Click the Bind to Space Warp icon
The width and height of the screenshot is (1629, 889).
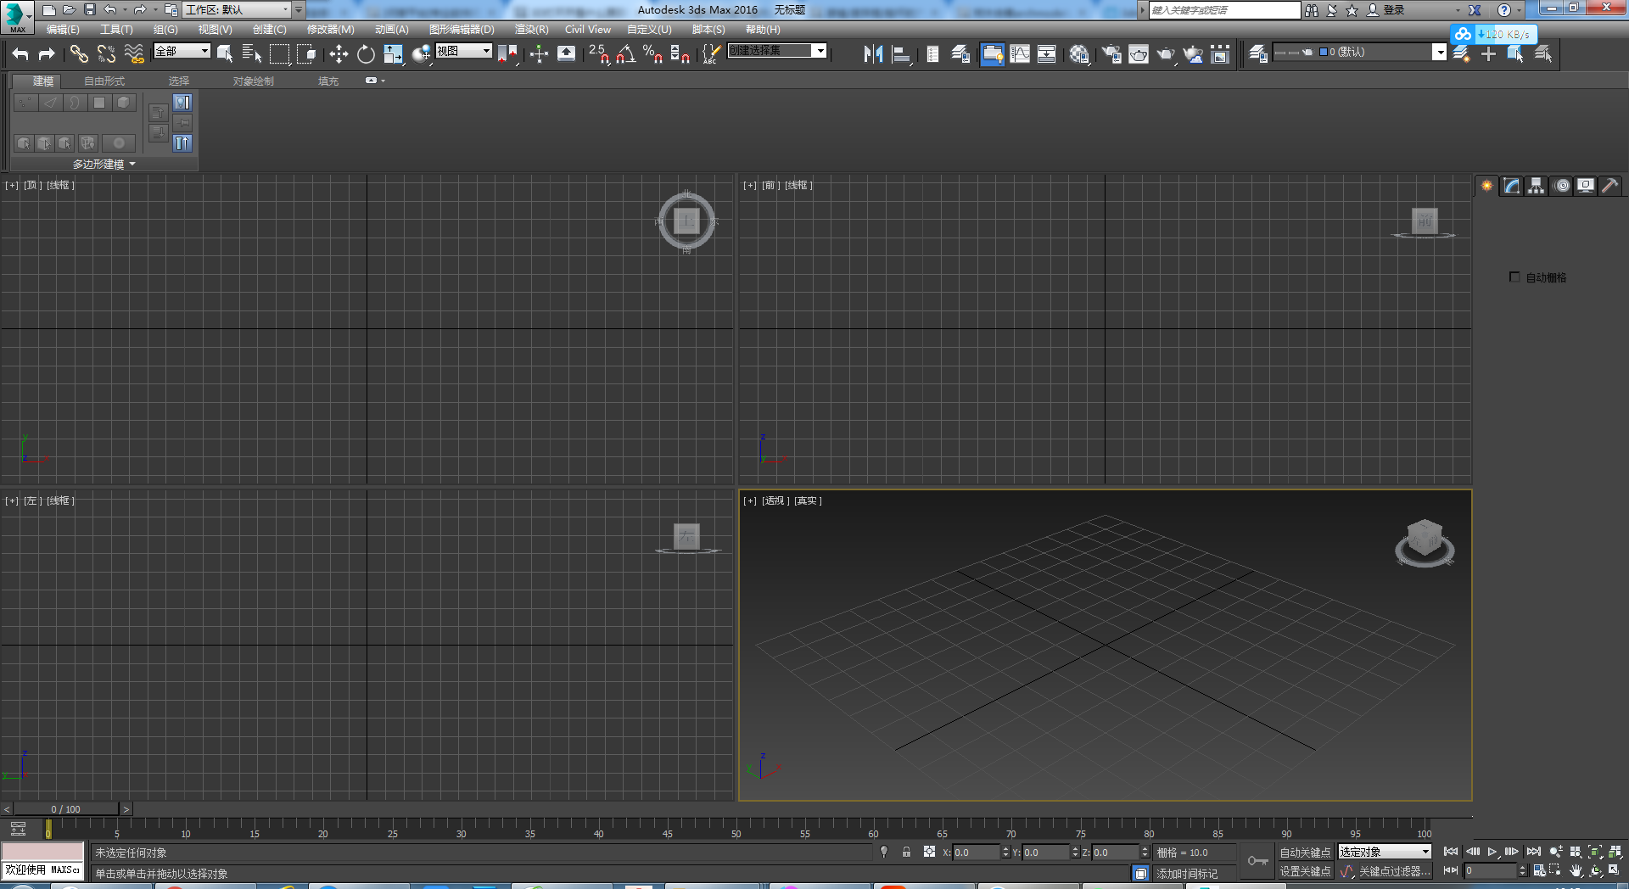coord(134,54)
